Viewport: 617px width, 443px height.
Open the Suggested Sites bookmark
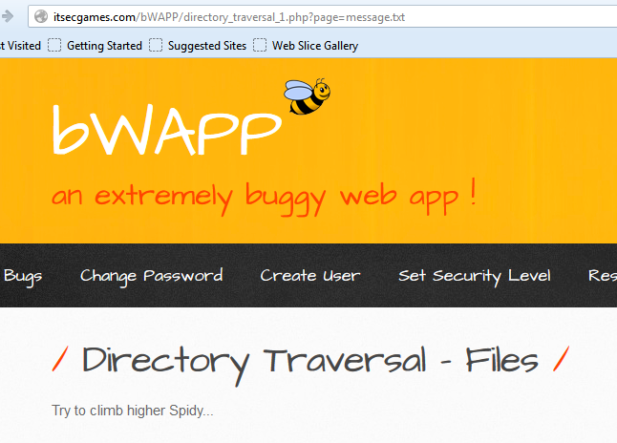[207, 46]
